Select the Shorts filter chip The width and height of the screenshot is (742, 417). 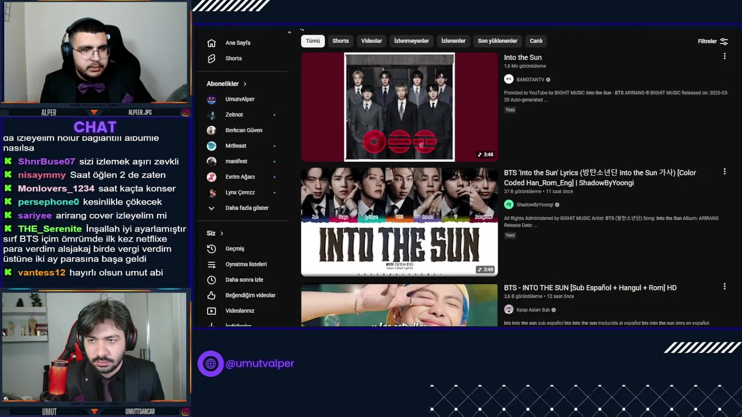pos(340,41)
